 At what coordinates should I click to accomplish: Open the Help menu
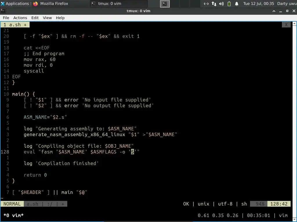coord(60,18)
